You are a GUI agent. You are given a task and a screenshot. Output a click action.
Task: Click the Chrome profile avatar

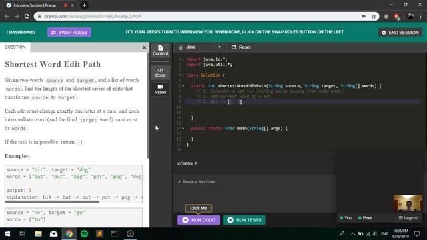410,16
